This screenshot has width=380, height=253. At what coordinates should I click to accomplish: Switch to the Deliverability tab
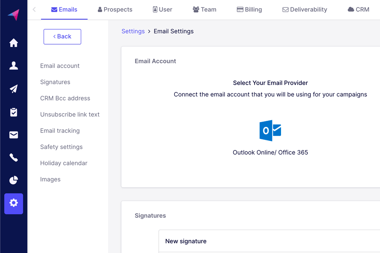[305, 9]
